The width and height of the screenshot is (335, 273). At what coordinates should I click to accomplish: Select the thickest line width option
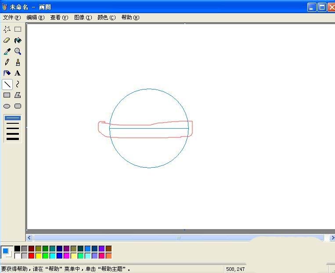(x=13, y=139)
